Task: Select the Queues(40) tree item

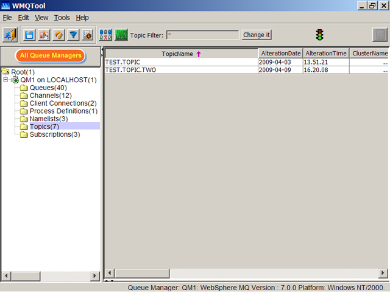Action: click(48, 88)
